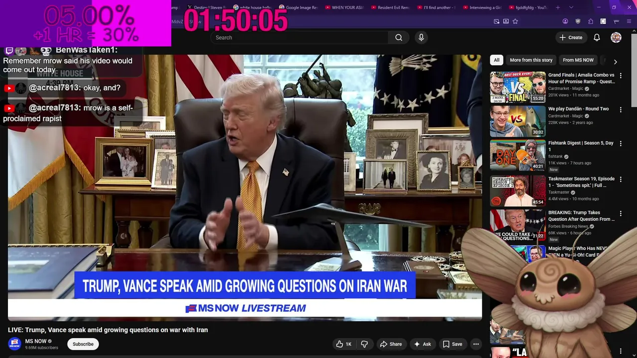Bookmark this page with star icon
This screenshot has width=637, height=358.
pos(515,21)
